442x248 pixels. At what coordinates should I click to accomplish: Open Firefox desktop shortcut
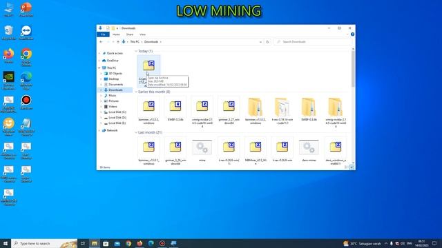[x=9, y=55]
